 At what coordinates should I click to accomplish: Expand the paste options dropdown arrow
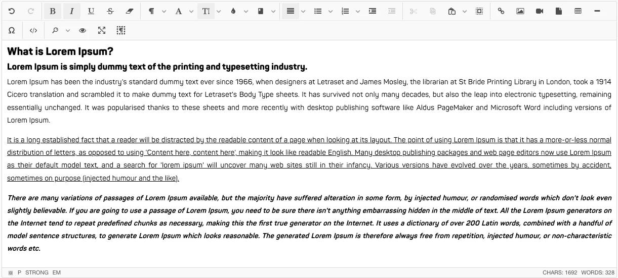465,11
